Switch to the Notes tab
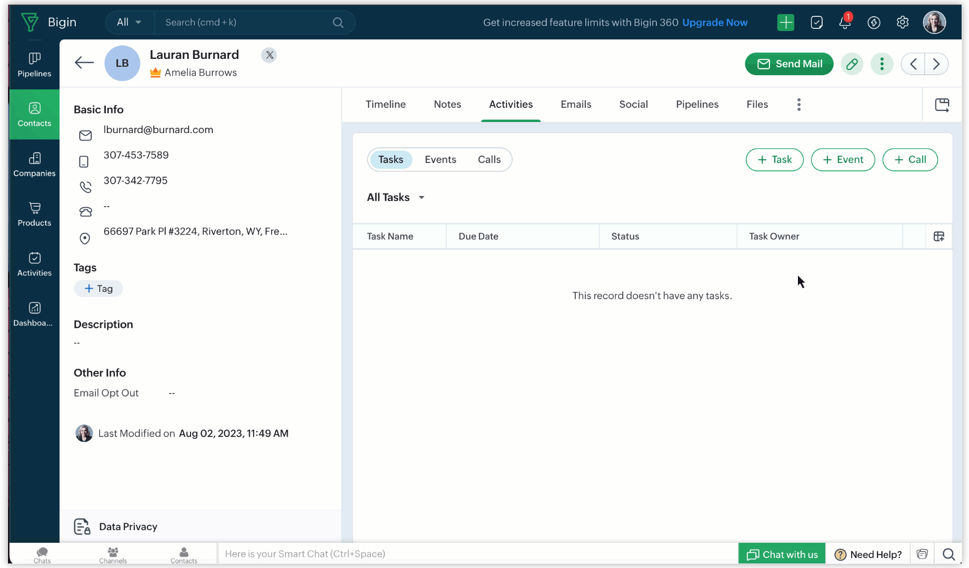The width and height of the screenshot is (969, 568). click(x=447, y=105)
